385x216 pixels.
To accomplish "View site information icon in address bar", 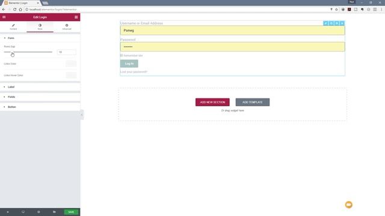I will click(x=26, y=10).
